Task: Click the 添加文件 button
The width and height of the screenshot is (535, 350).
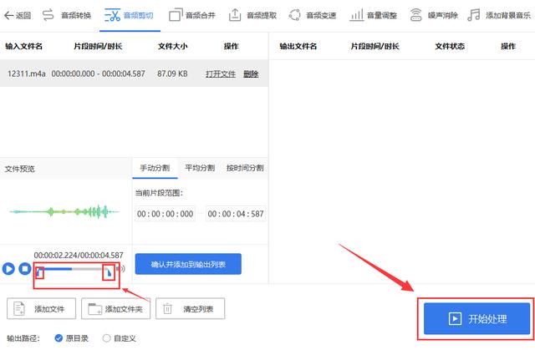Action: [x=41, y=309]
